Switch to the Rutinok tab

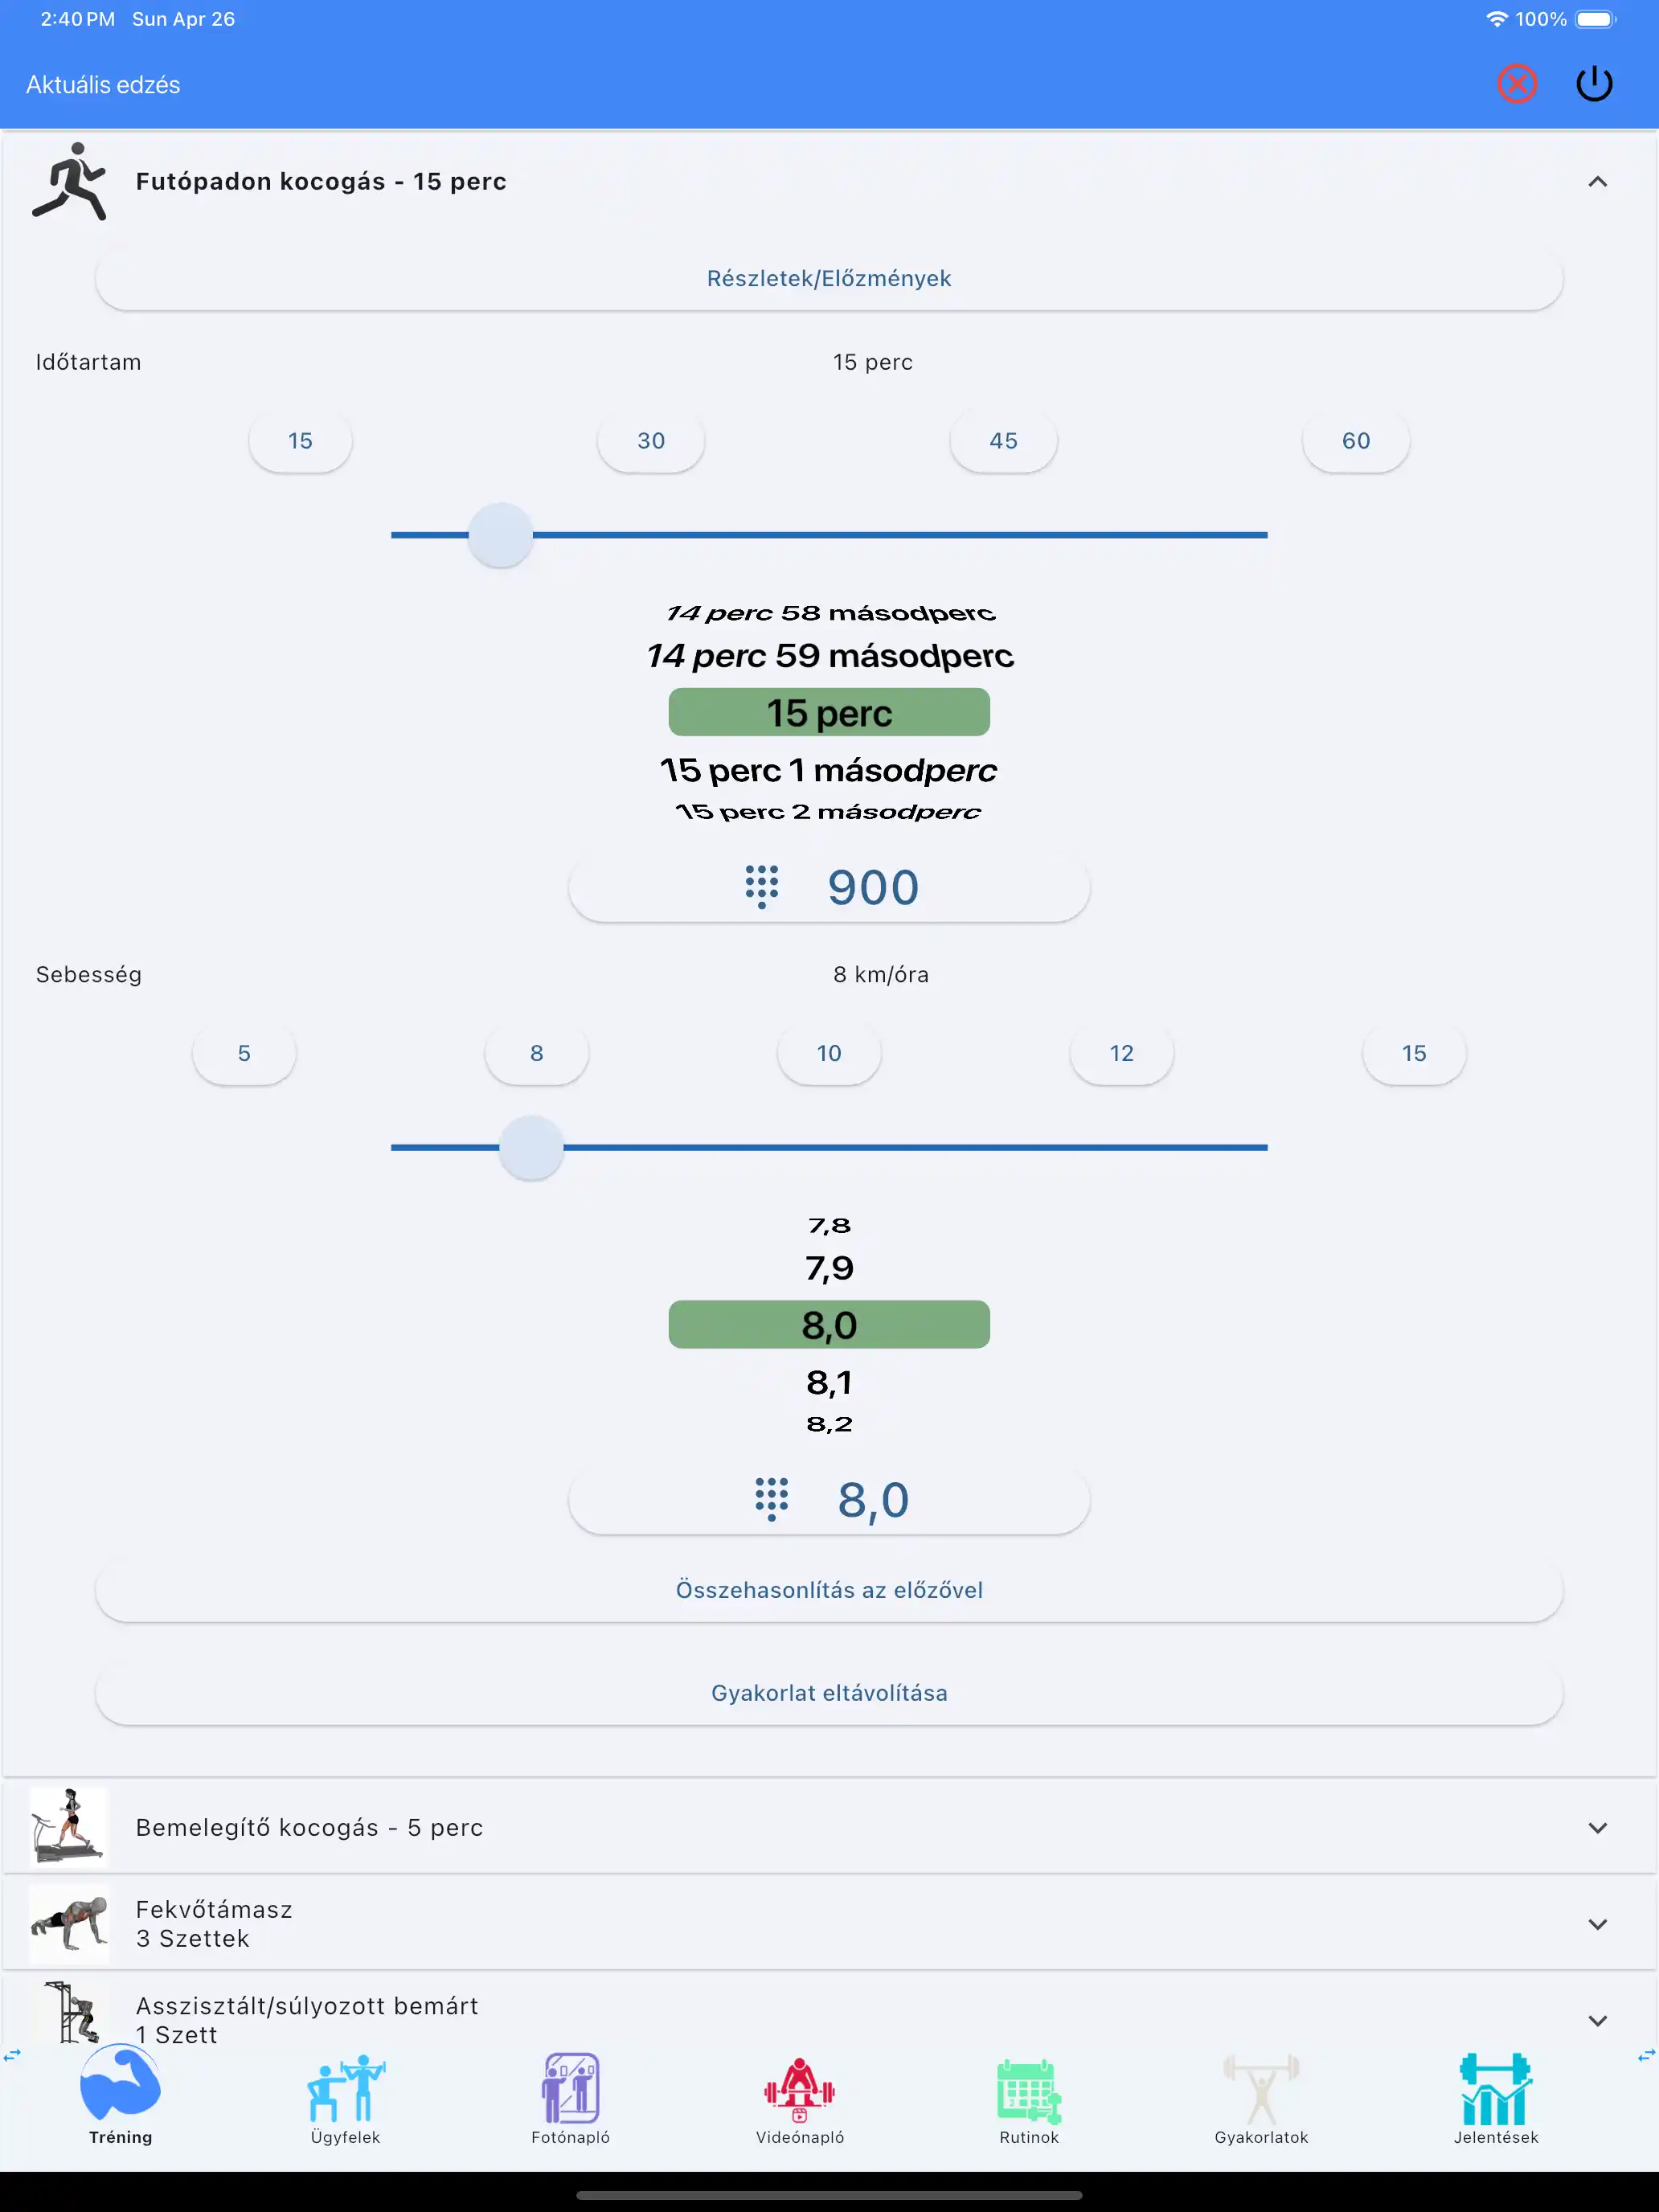[x=1028, y=2098]
